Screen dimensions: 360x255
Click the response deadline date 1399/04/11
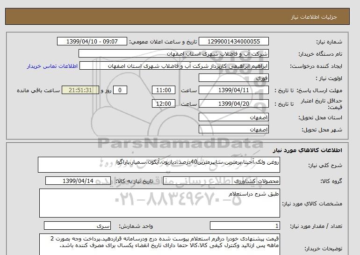click(233, 90)
